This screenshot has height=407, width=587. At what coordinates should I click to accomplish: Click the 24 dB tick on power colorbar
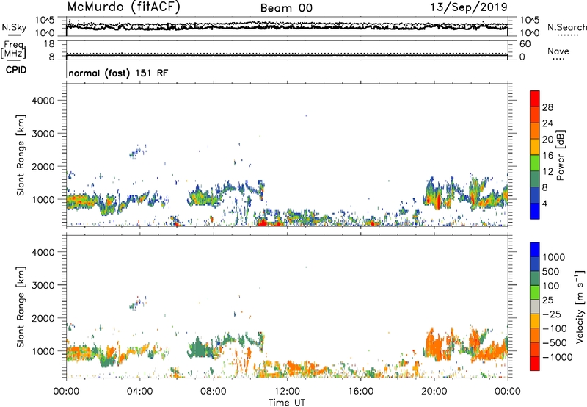click(x=547, y=123)
